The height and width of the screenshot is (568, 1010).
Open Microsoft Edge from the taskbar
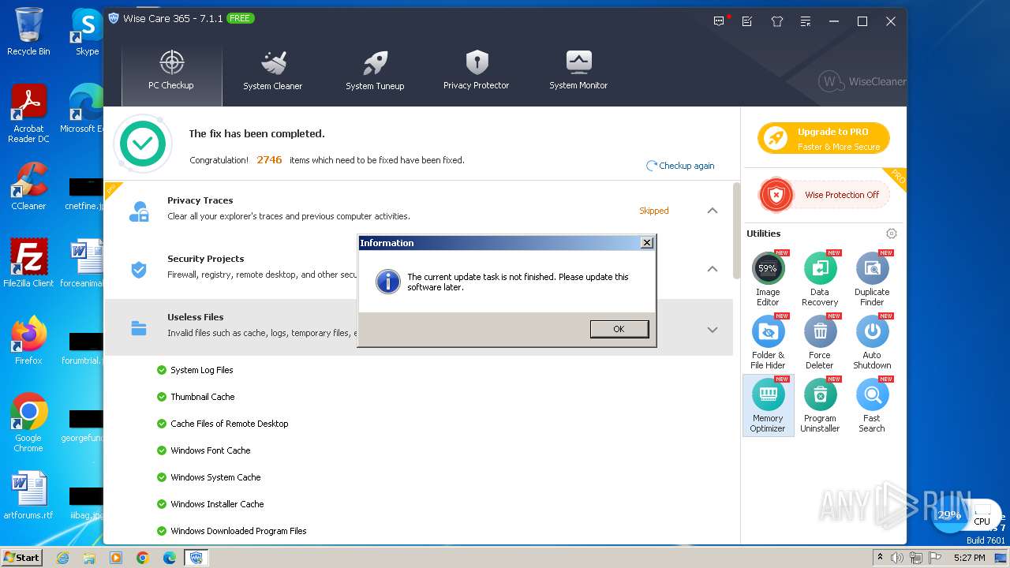click(170, 558)
